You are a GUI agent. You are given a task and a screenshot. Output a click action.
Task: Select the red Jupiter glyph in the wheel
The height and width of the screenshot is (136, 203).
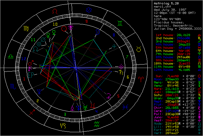[93, 106]
